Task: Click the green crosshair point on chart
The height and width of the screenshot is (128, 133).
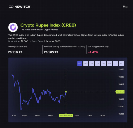Action: [66, 92]
